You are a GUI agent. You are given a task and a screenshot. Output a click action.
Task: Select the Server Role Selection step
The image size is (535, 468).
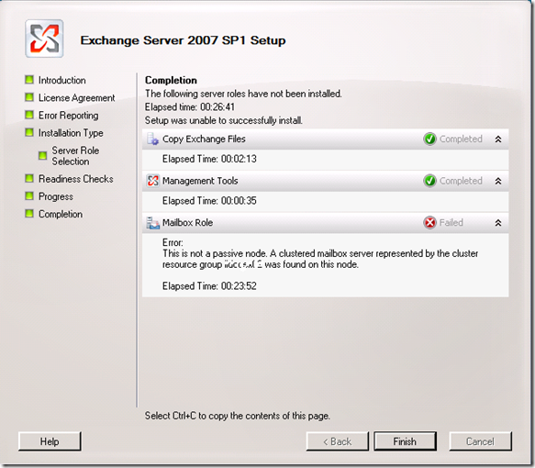coord(75,156)
